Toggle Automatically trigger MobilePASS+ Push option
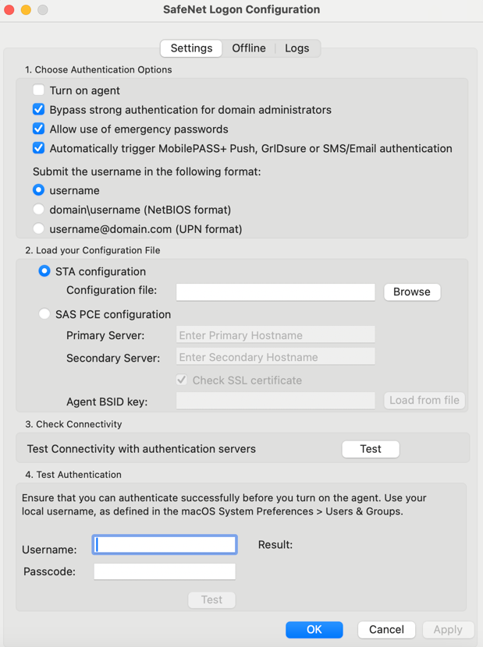Viewport: 483px width, 647px height. 38,148
